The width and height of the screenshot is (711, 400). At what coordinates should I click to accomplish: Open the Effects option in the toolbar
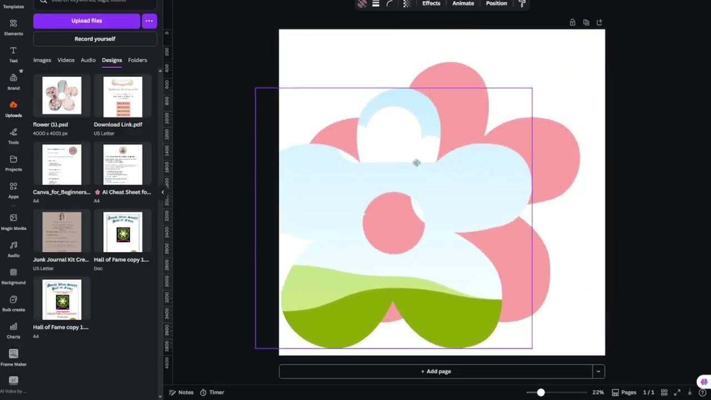pyautogui.click(x=431, y=3)
